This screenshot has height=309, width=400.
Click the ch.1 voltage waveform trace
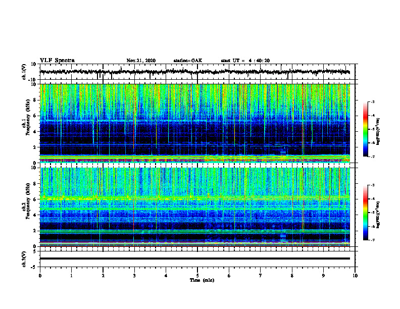tap(195, 72)
